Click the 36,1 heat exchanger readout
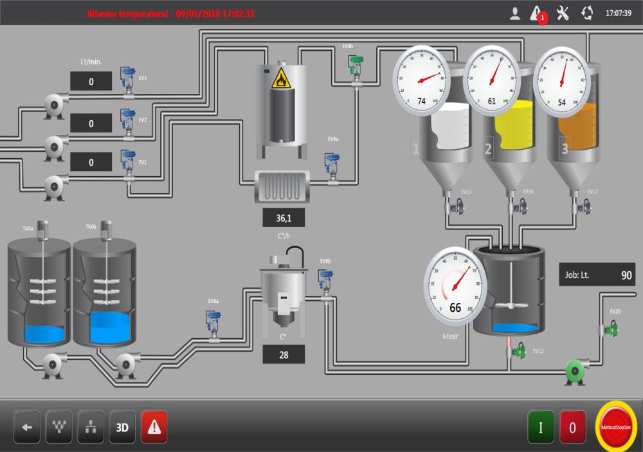The width and height of the screenshot is (643, 452). tap(283, 218)
